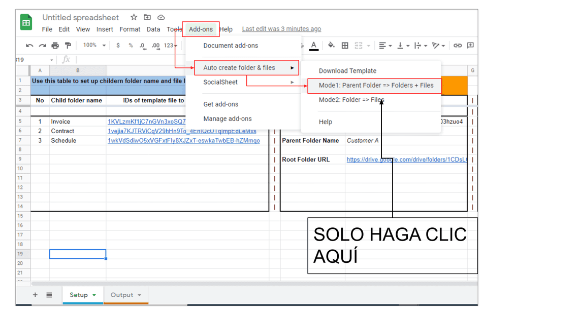Select Download Template menu entry

point(347,71)
